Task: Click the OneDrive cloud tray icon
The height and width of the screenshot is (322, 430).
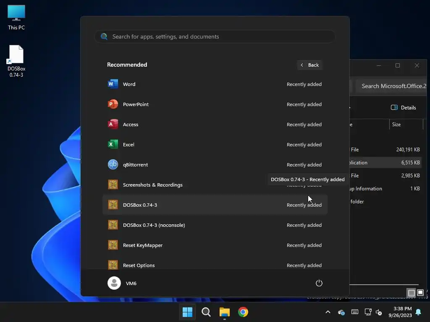Action: click(341, 312)
